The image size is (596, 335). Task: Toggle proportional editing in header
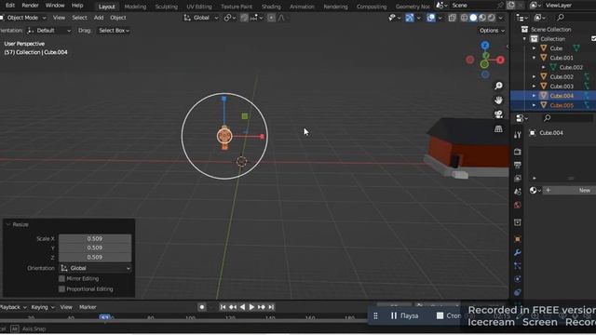click(271, 18)
